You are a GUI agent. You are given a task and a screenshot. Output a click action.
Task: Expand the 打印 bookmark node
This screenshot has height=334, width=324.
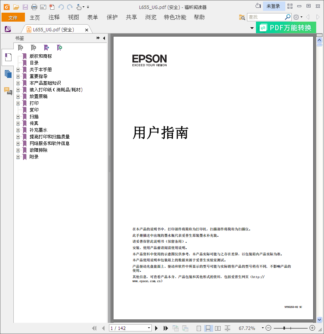[x=18, y=103]
